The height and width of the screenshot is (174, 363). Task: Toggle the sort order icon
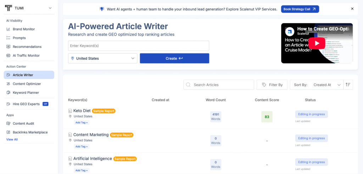point(348,85)
